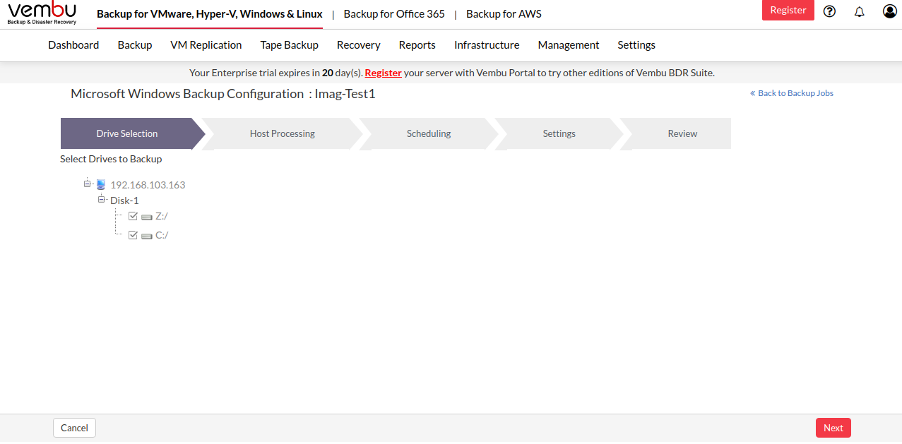Click the Vembu logo
The height and width of the screenshot is (444, 902).
click(42, 13)
